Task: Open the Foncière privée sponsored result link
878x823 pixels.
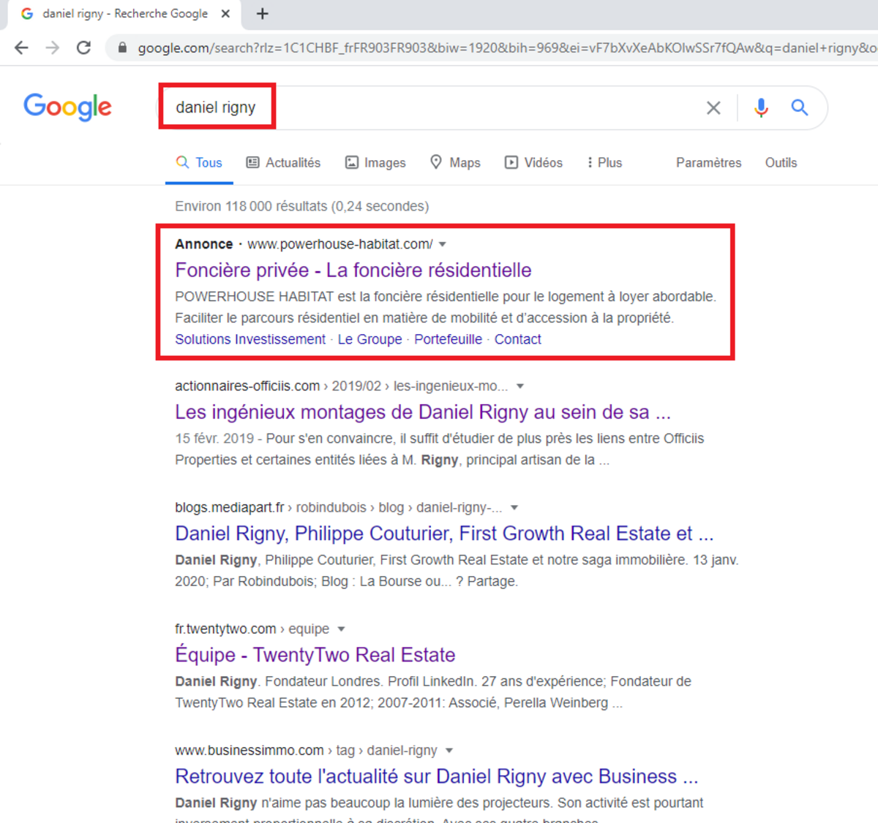Action: click(353, 270)
